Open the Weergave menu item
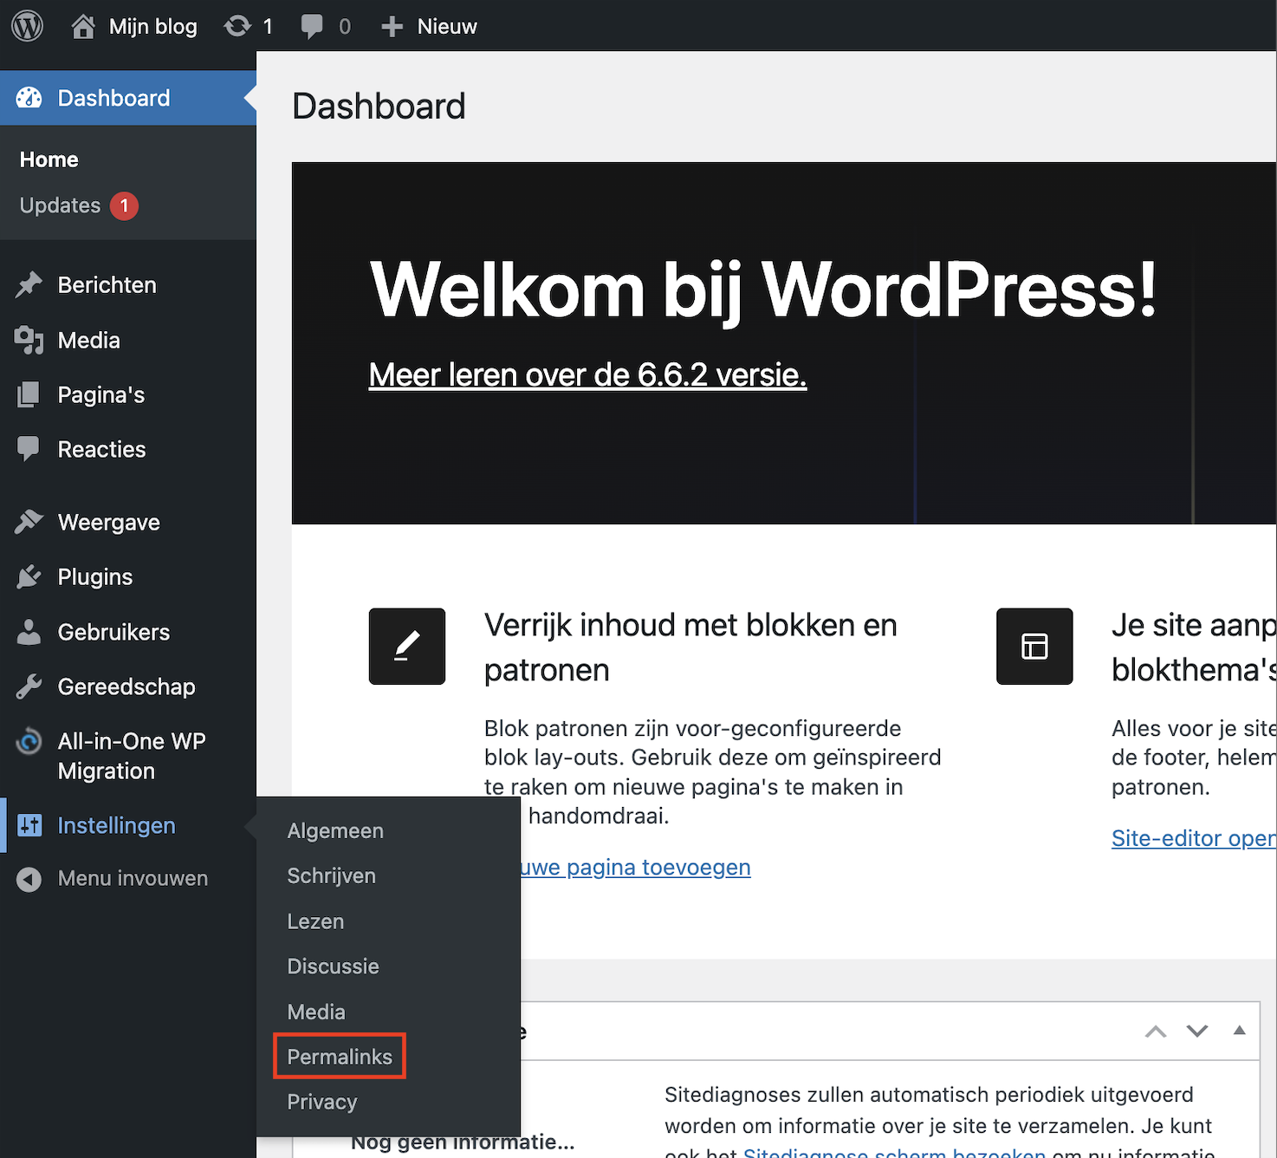This screenshot has width=1277, height=1158. [x=108, y=523]
